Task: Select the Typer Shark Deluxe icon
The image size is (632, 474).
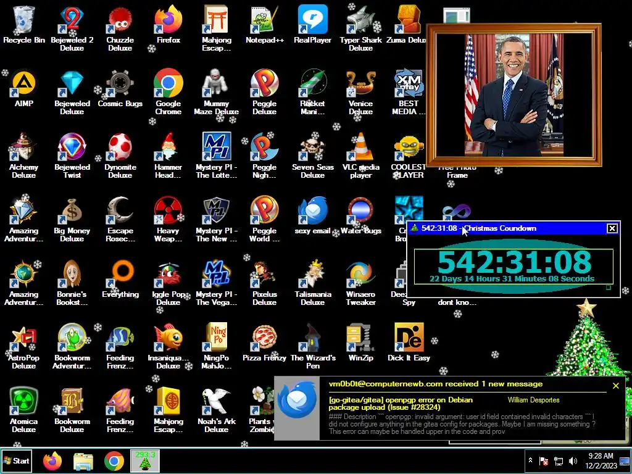Action: 360,28
